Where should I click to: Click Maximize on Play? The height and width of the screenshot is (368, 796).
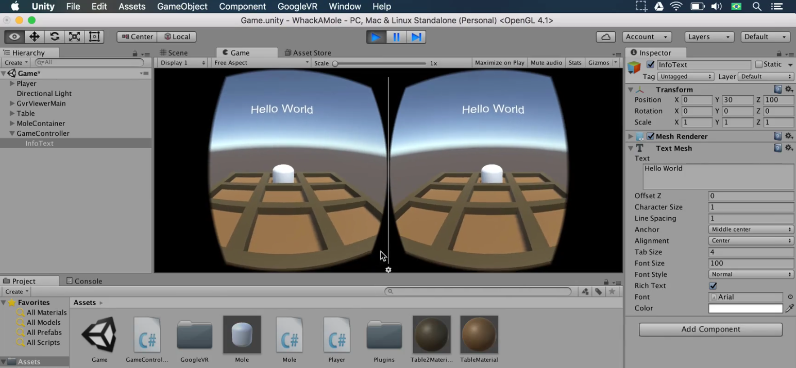tap(499, 62)
